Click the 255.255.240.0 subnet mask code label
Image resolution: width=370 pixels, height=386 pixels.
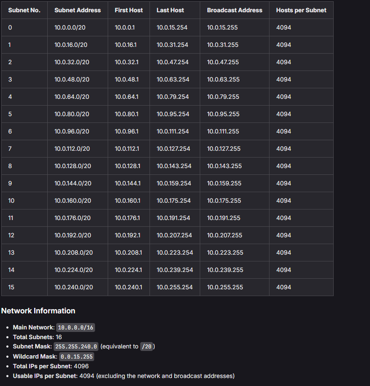coord(76,346)
